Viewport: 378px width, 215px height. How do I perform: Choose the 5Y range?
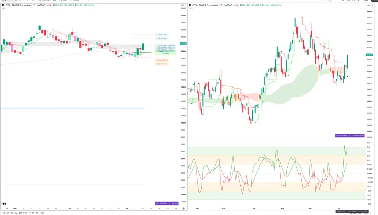tap(33, 213)
